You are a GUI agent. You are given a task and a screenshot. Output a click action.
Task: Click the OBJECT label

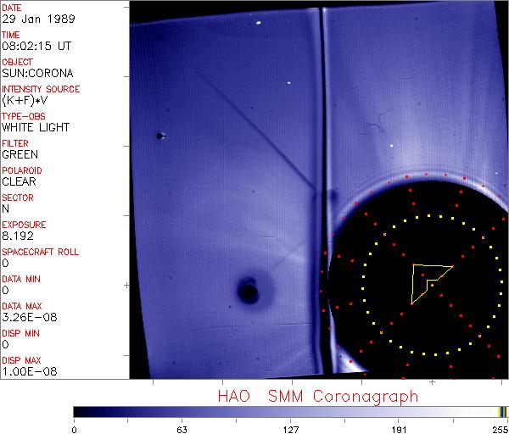pos(18,62)
